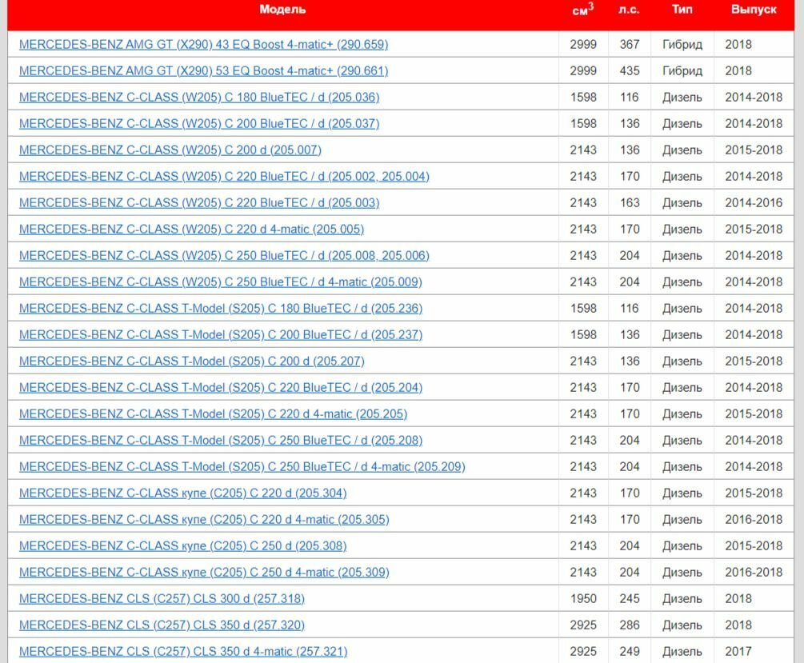Open T-Model S205 C 220 BlueTEC (205.204) link
The image size is (804, 663).
pyautogui.click(x=221, y=388)
